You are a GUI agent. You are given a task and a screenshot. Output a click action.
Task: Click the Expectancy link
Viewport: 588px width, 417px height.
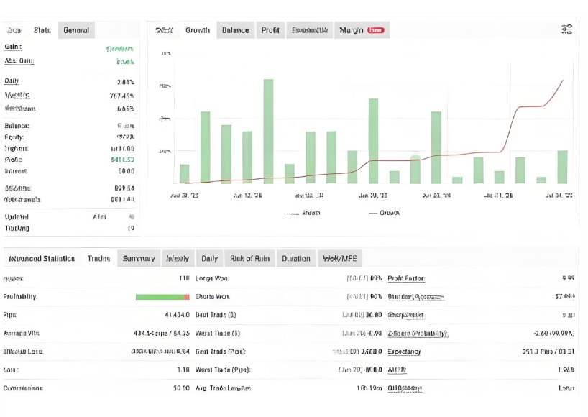tap(404, 352)
